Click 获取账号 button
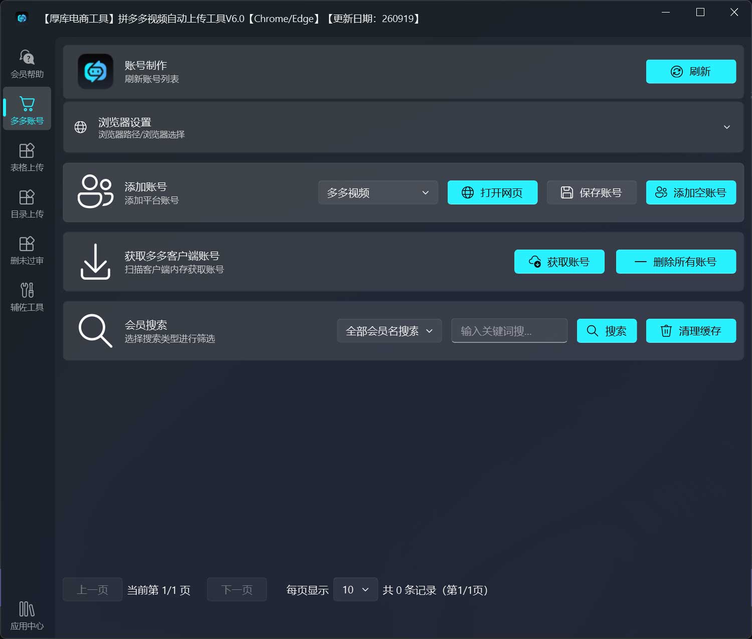 coord(559,262)
